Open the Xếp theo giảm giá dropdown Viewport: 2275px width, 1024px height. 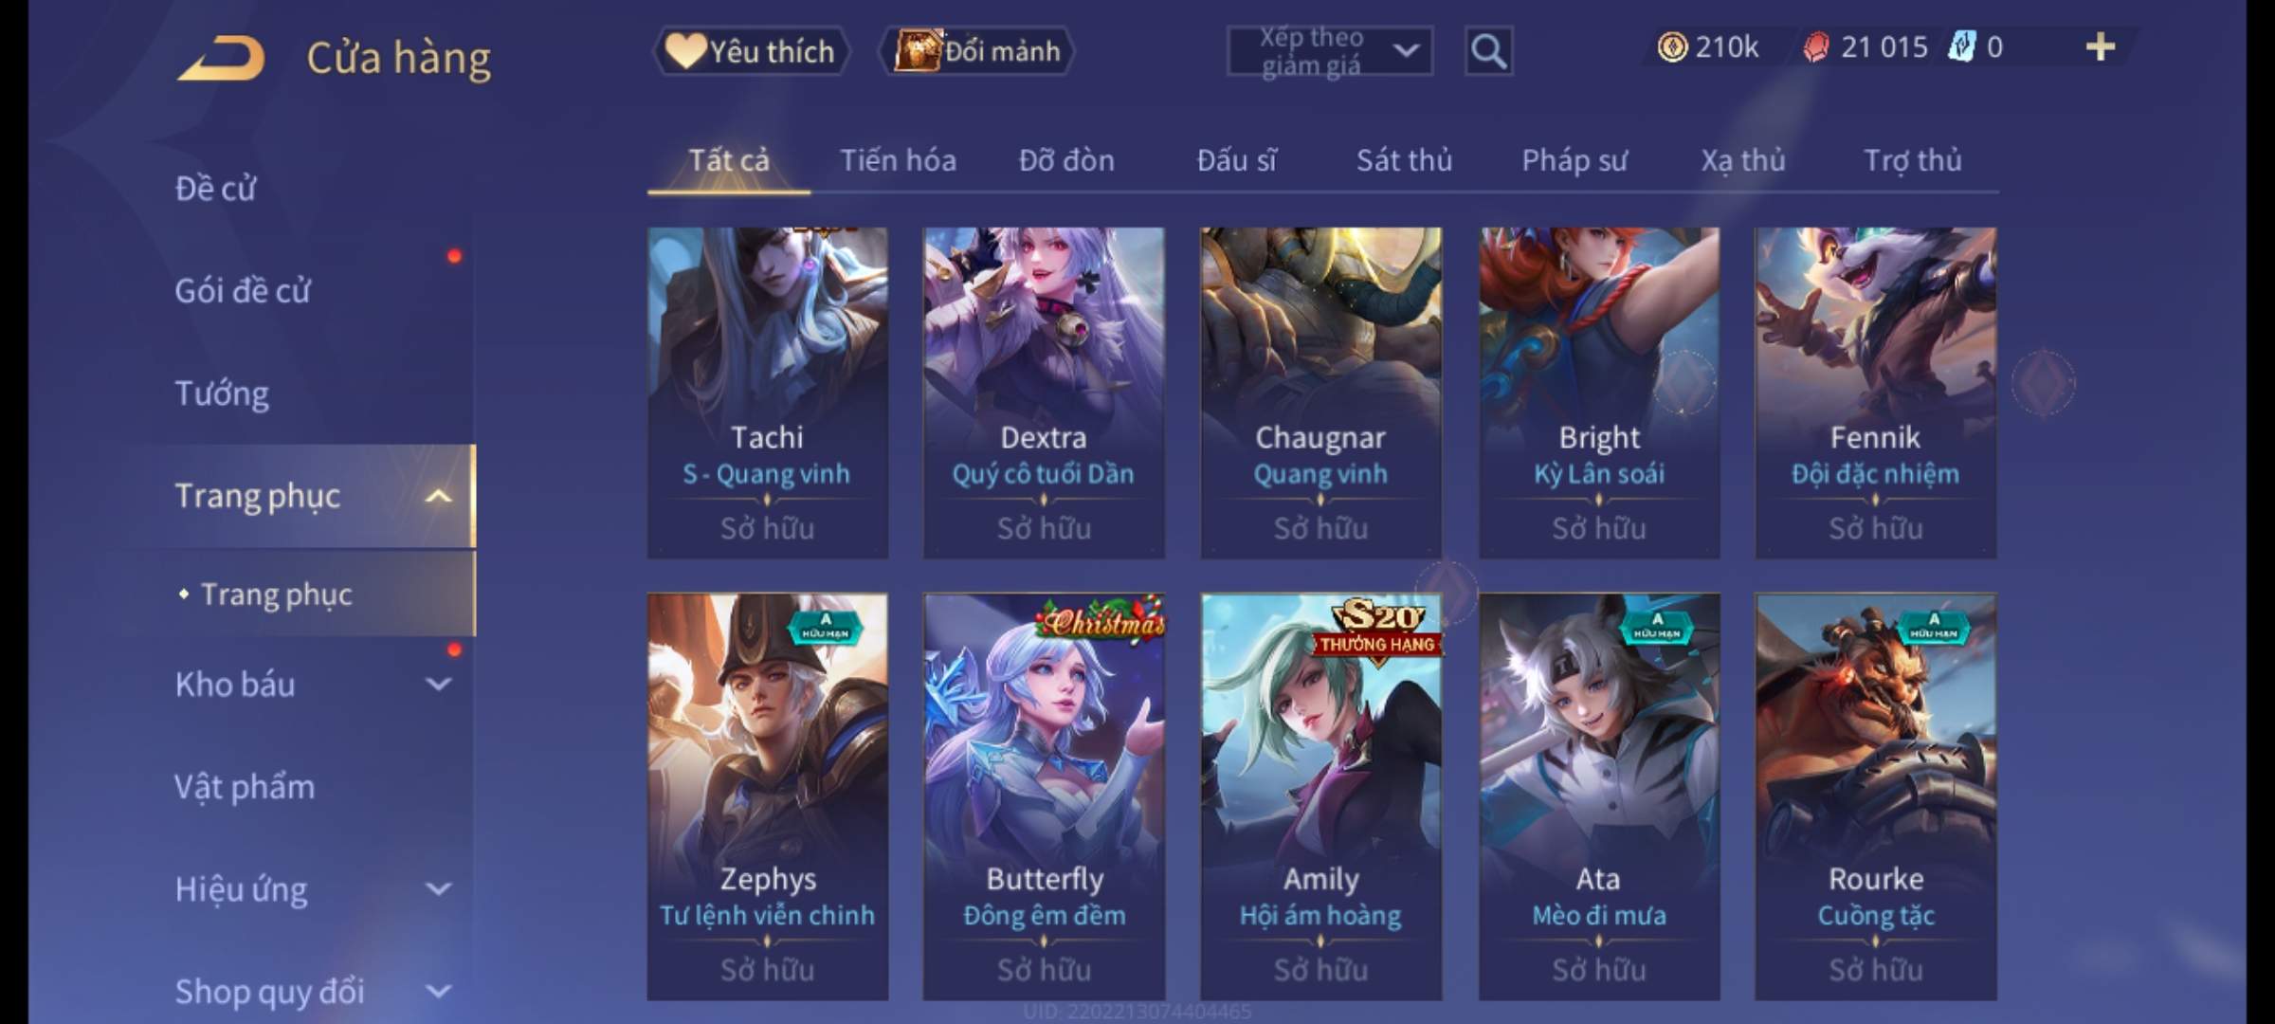click(1330, 51)
